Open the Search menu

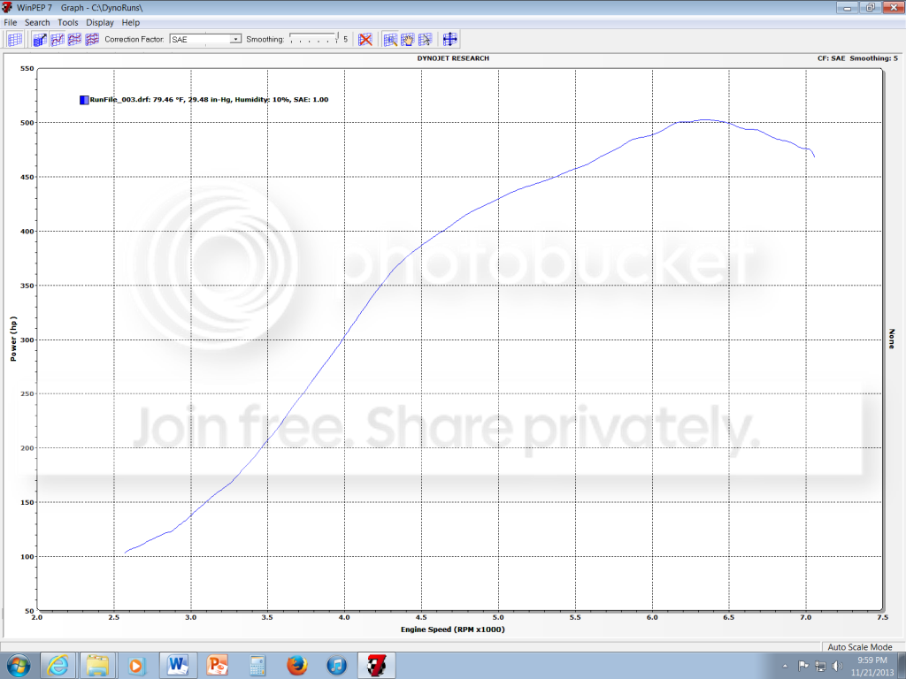tap(37, 22)
